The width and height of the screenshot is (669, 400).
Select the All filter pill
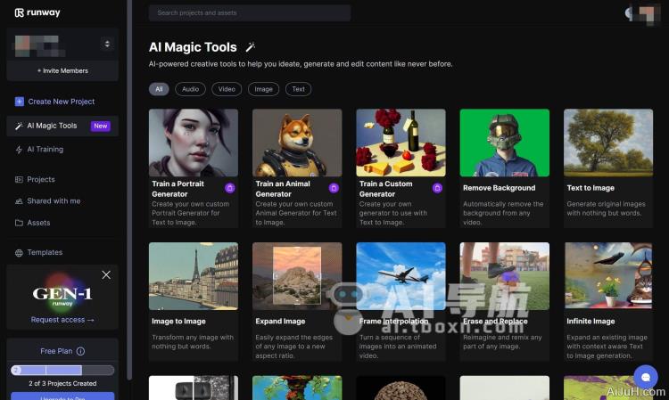[160, 89]
